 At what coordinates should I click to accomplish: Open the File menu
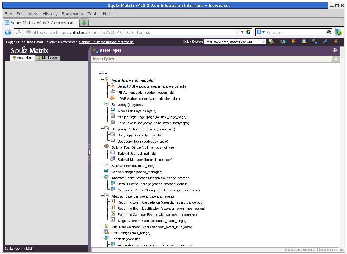pos(9,14)
